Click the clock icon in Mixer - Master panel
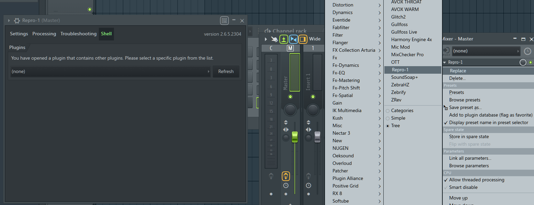This screenshot has height=205, width=534. pos(527,51)
